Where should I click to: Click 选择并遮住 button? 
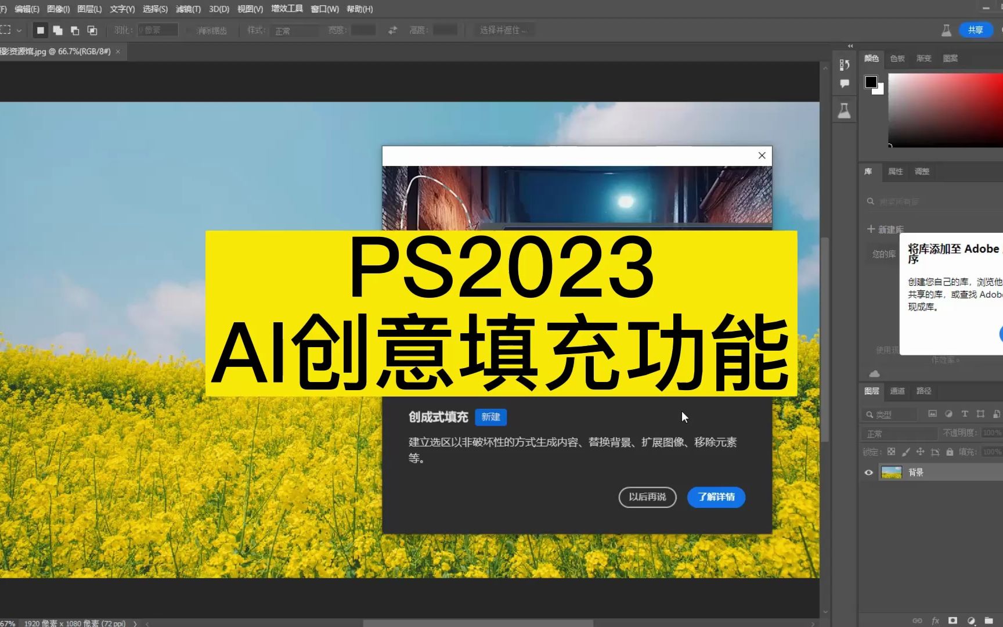(503, 30)
